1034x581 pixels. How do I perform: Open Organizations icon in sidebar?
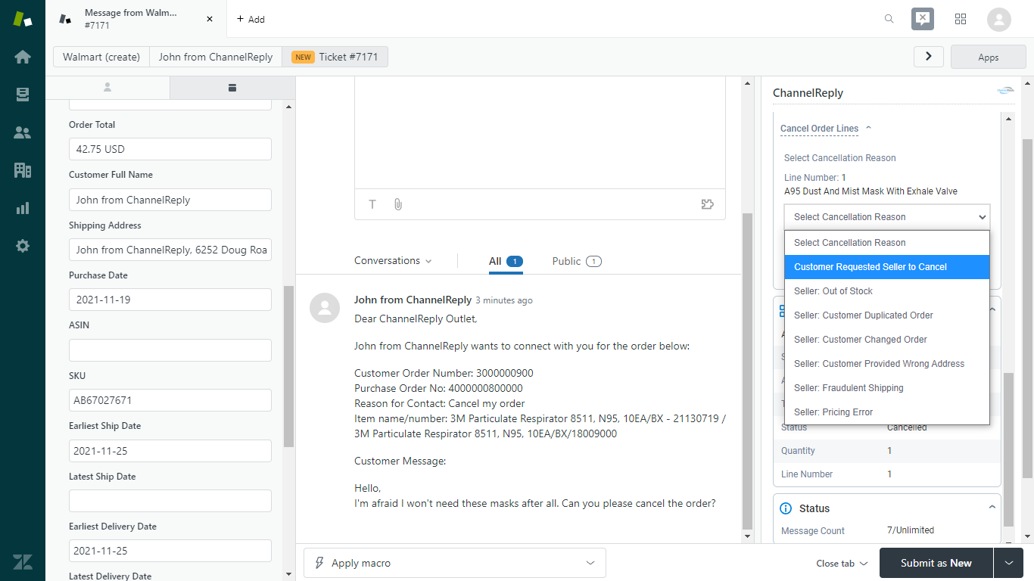click(23, 170)
